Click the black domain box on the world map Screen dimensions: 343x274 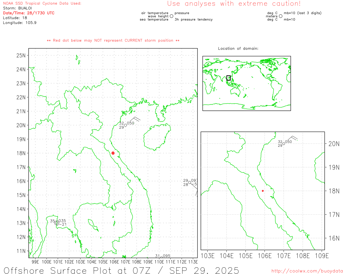click(x=229, y=78)
